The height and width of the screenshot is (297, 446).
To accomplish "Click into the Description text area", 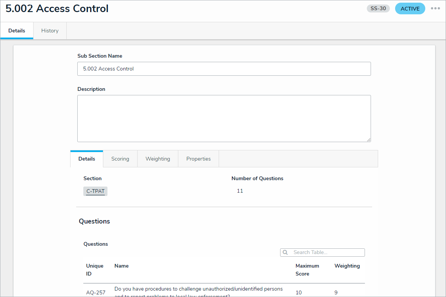I will [x=224, y=118].
